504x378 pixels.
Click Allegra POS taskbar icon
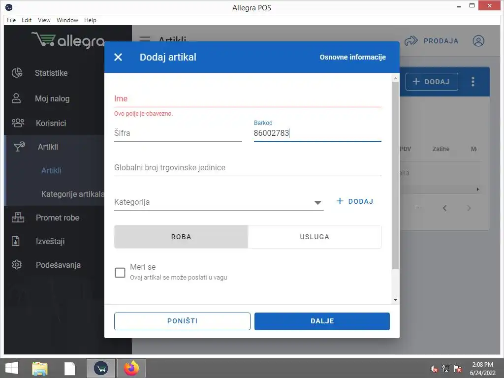click(101, 368)
